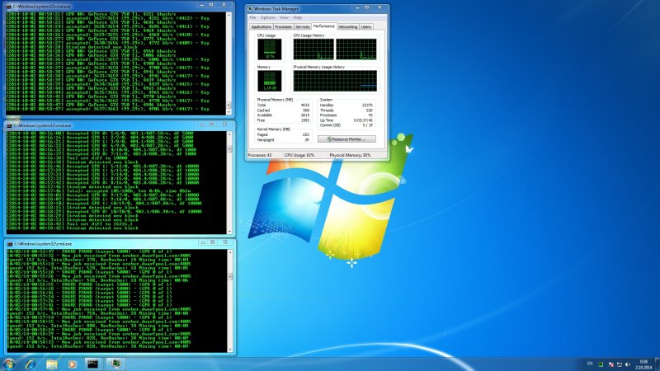660x371 pixels.
Task: Switch to the Networking tab
Action: pyautogui.click(x=347, y=27)
